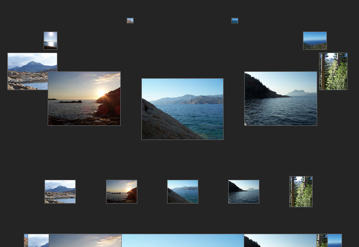Image resolution: width=359 pixels, height=247 pixels.
Task: Click the middle-row mountain shore thumbnail
Action: (x=60, y=192)
